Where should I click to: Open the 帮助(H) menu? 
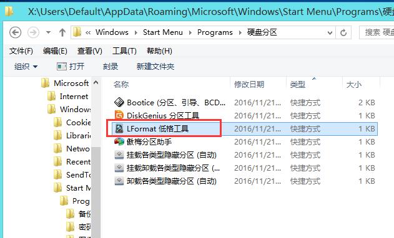(x=159, y=51)
